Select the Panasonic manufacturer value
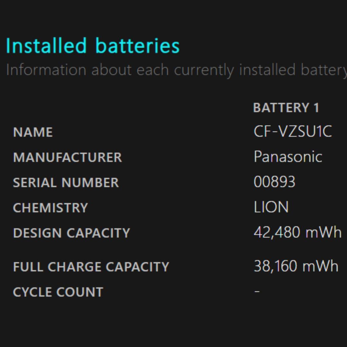The height and width of the screenshot is (347, 347). (288, 157)
